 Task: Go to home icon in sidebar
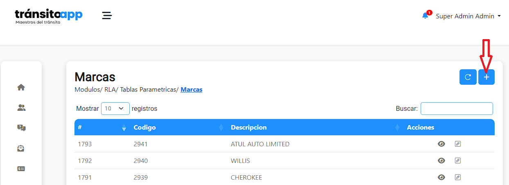tap(21, 87)
